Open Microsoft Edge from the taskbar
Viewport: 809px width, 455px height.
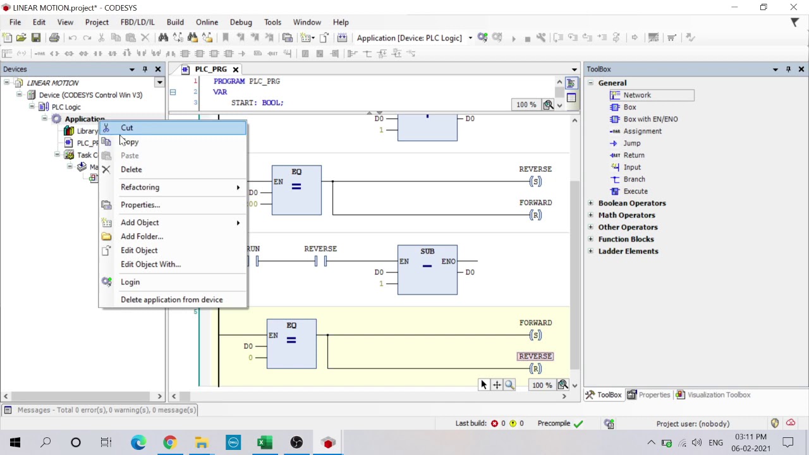tap(138, 442)
